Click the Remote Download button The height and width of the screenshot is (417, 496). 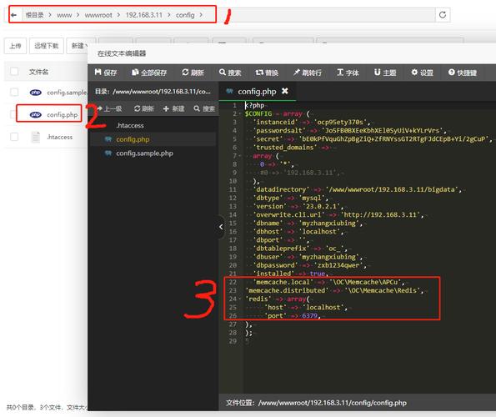pyautogui.click(x=47, y=46)
